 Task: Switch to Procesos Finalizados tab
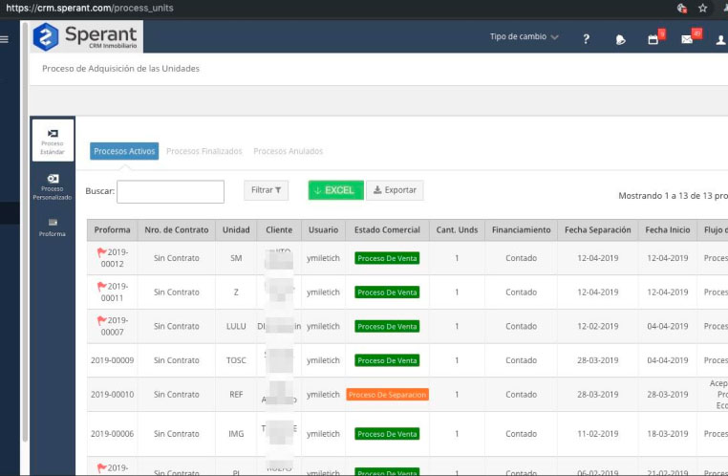(203, 151)
